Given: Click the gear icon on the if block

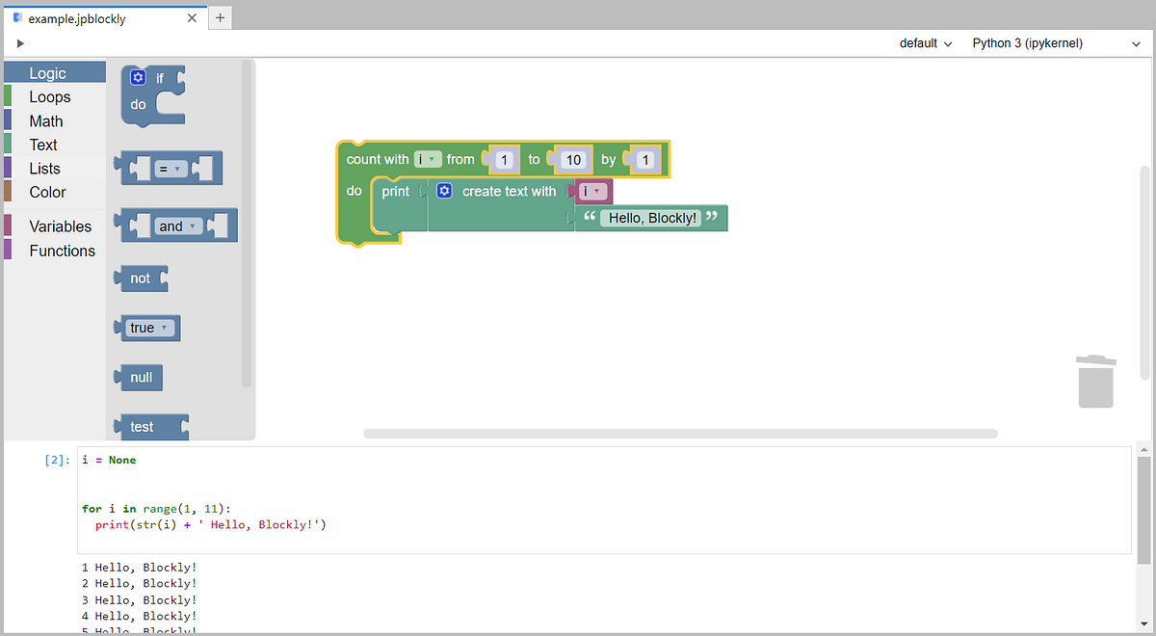Looking at the screenshot, I should pos(137,77).
